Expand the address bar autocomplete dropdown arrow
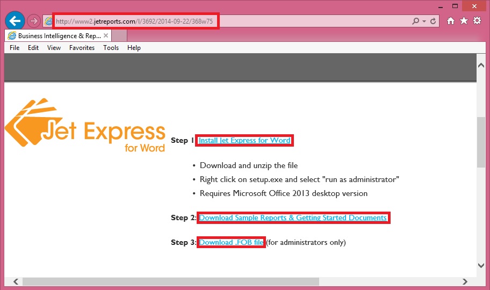Image resolution: width=490 pixels, height=290 pixels. click(424, 21)
